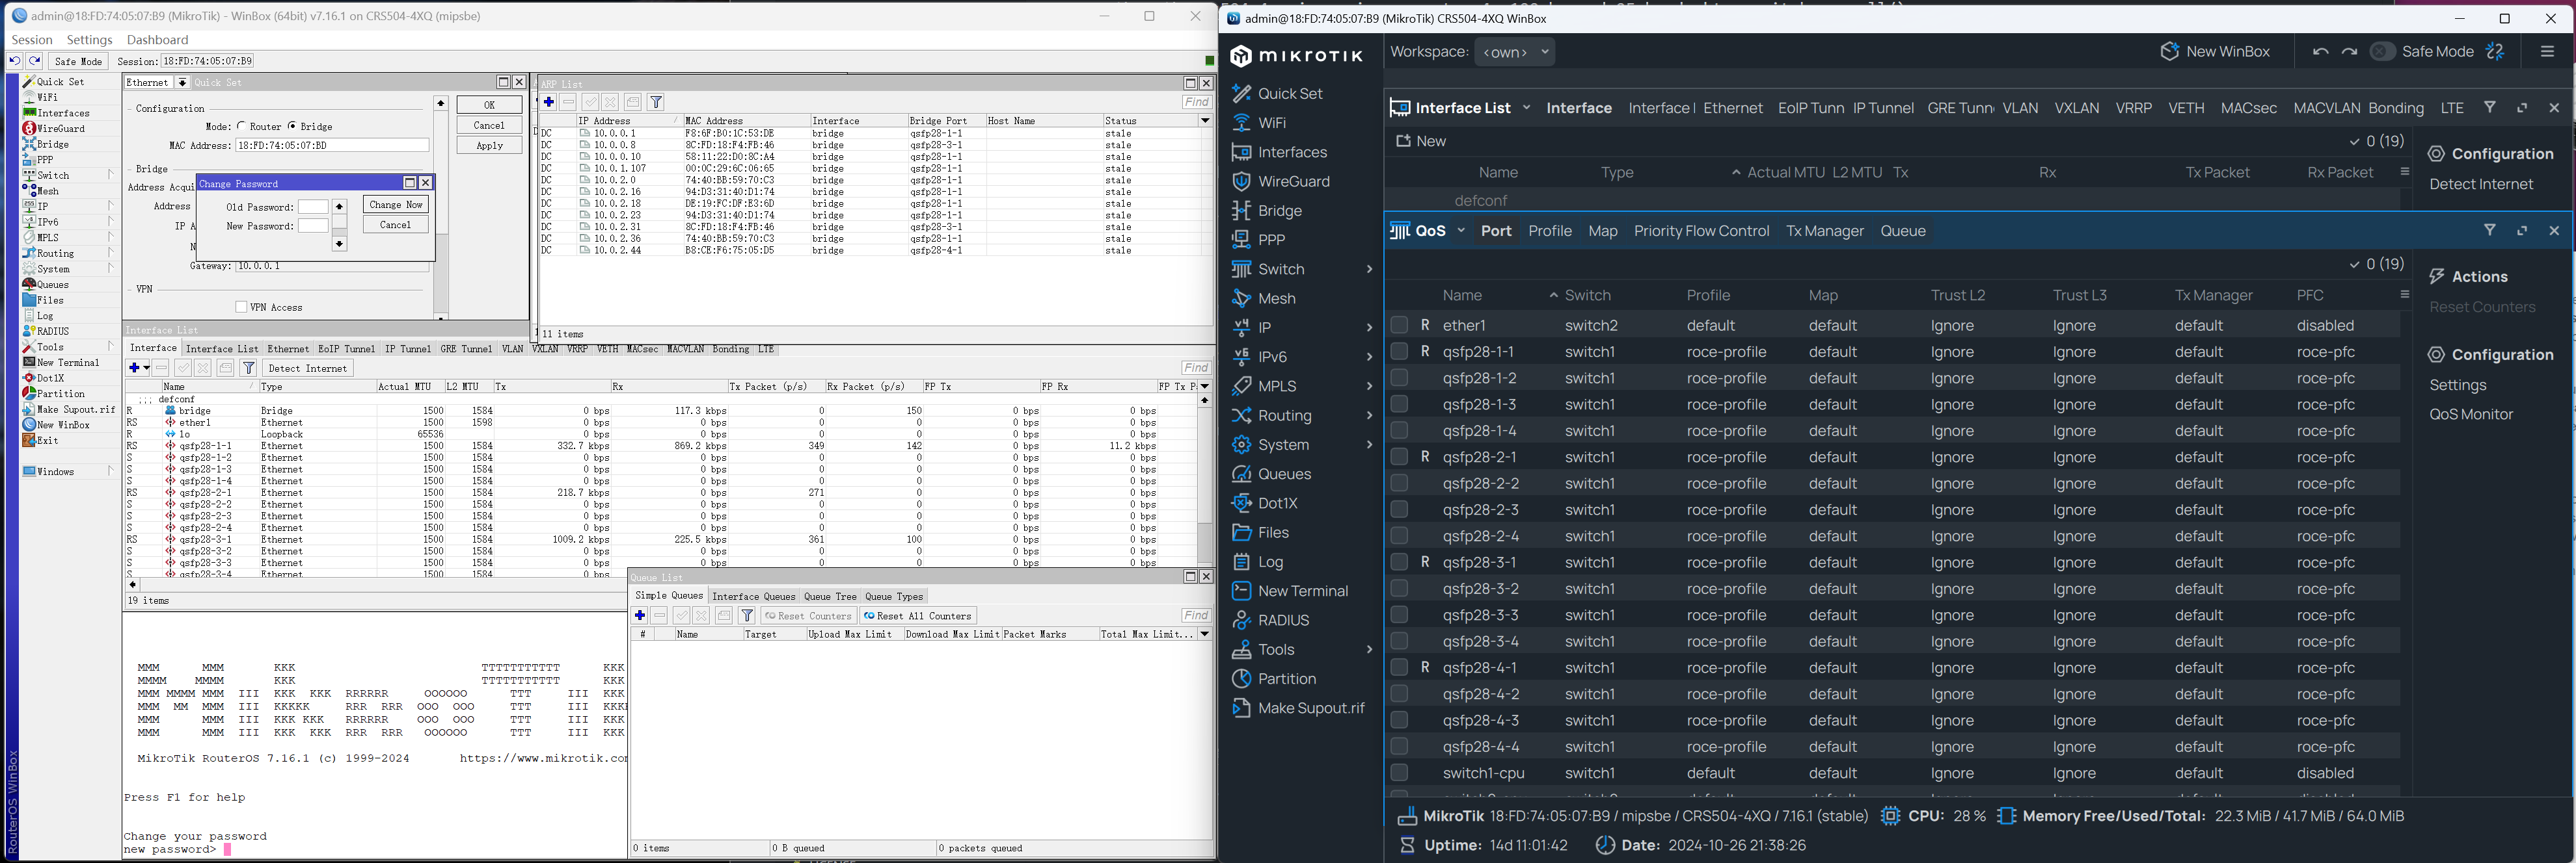The width and height of the screenshot is (2576, 863).
Task: Click QoS Monitor link in right panel
Action: [x=2470, y=415]
